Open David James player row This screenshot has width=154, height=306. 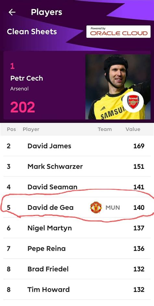pos(77,146)
